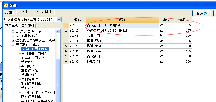The height and width of the screenshot is (102, 216).
Task: Select 卷闸门制作及电动装置 tree item
Action: tap(38, 101)
